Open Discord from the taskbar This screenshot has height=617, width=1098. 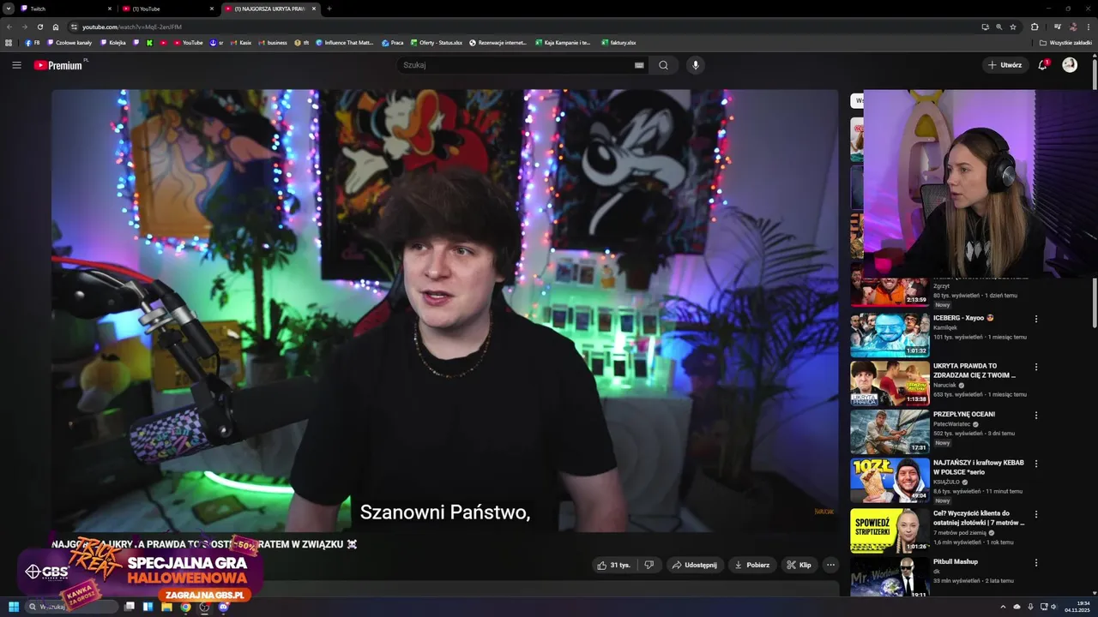[223, 607]
